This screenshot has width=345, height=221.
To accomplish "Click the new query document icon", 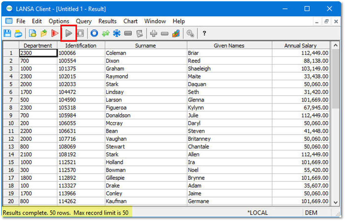I will pyautogui.click(x=32, y=33).
